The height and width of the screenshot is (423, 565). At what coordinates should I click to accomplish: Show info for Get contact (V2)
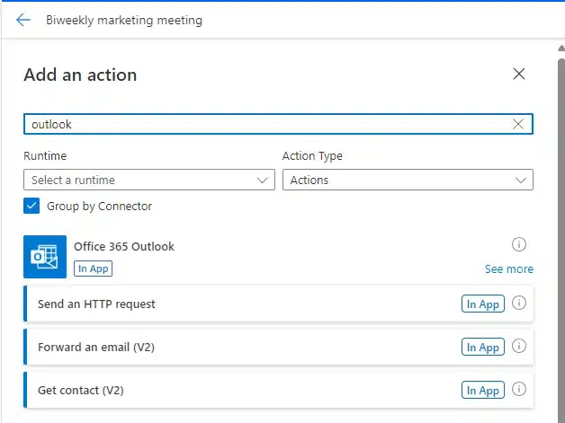click(519, 389)
